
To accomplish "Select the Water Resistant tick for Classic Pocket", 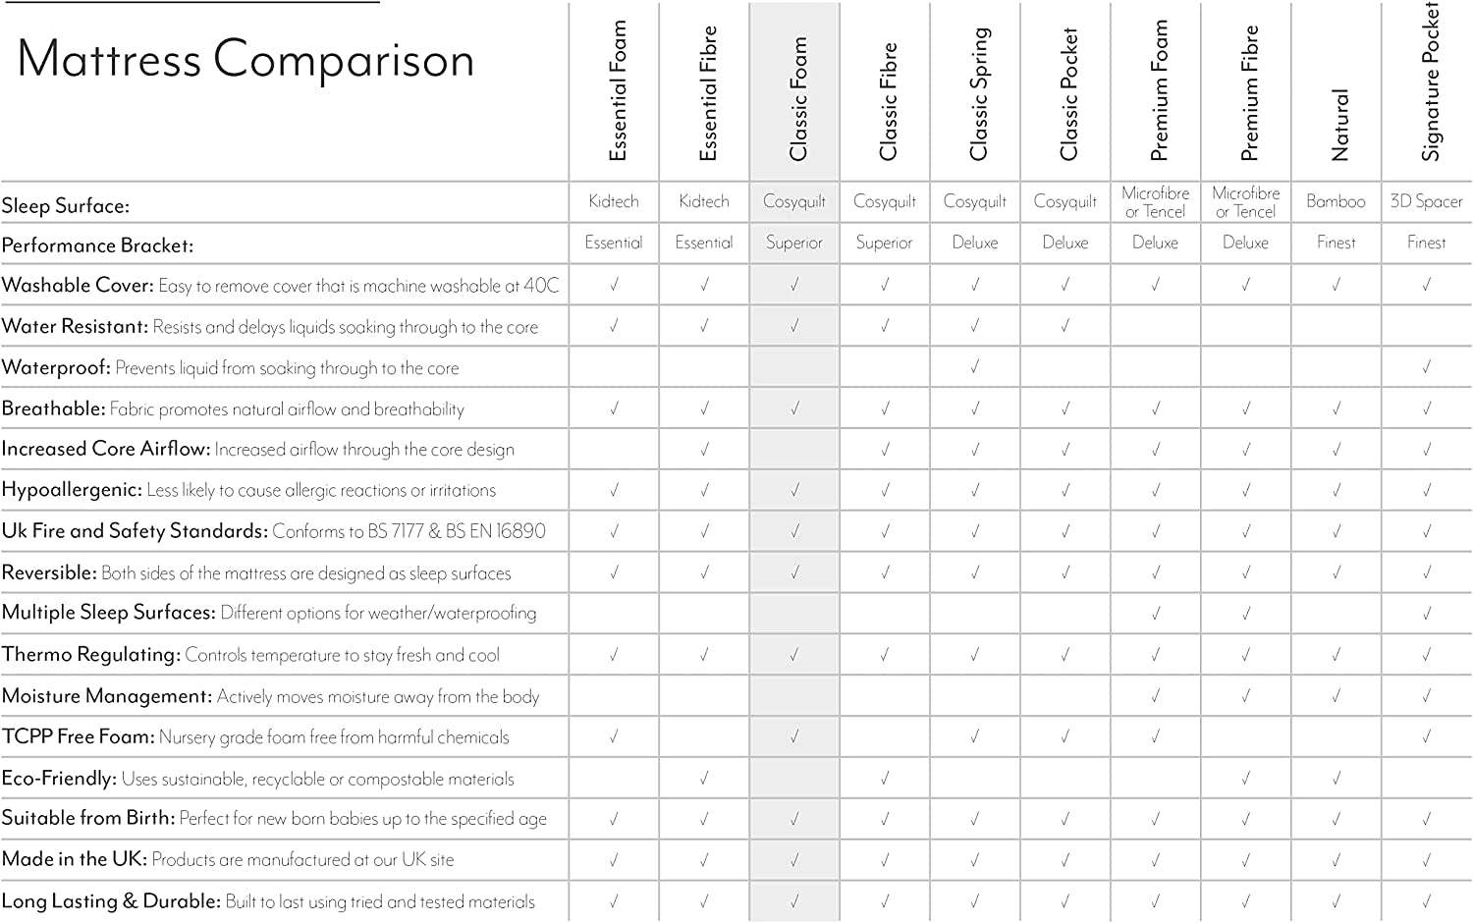I will [1065, 326].
